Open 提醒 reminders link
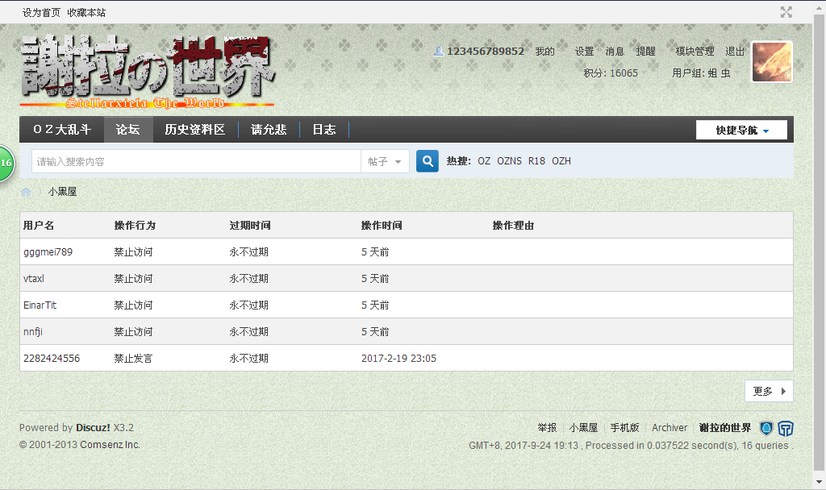The height and width of the screenshot is (490, 826). tap(645, 51)
